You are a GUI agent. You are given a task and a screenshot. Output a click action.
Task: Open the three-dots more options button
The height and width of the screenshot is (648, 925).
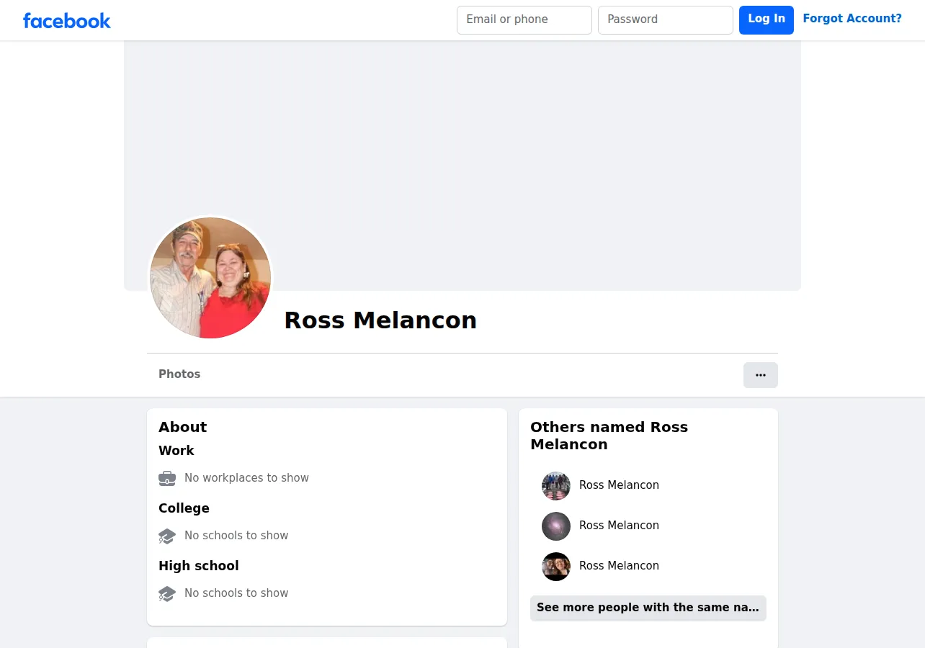(x=761, y=375)
